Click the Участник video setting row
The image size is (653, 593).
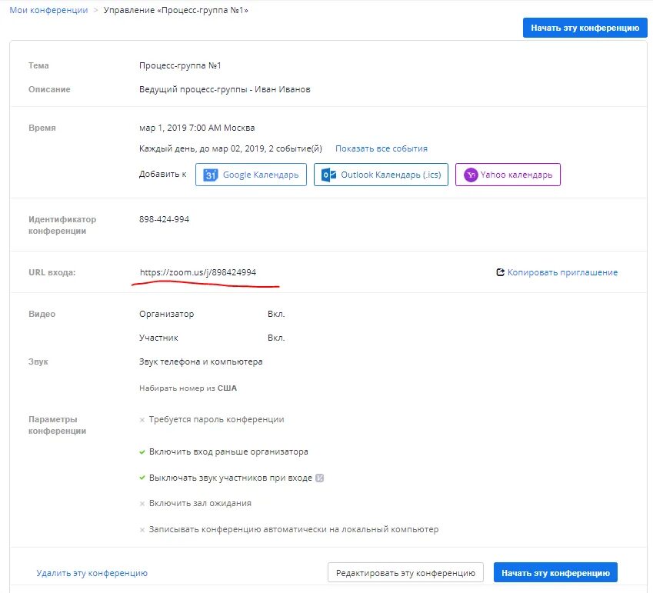pos(212,338)
